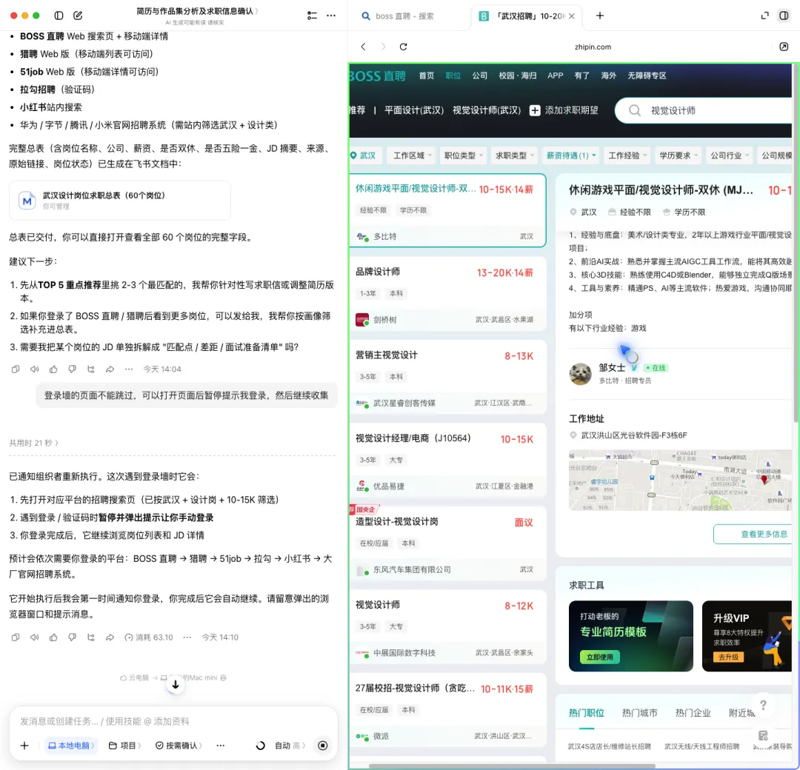This screenshot has height=770, width=800.
Task: Open chat header more options ellipsis
Action: pos(331,16)
